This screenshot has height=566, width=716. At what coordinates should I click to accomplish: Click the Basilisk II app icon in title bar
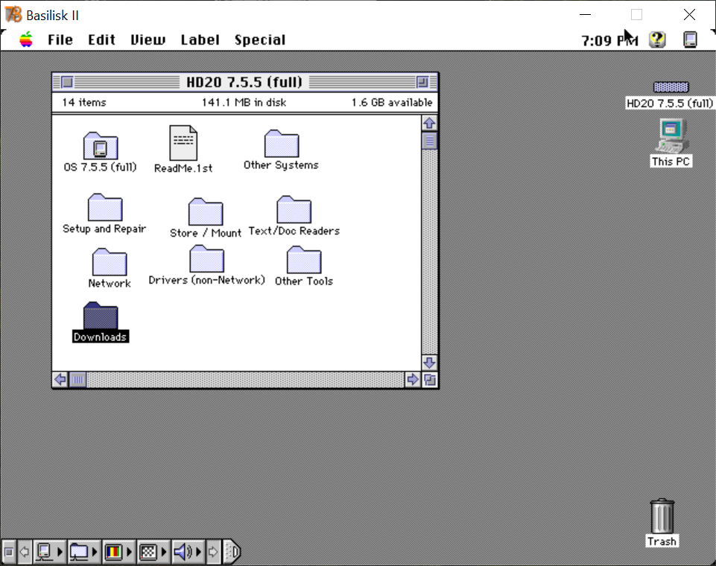[x=13, y=15]
